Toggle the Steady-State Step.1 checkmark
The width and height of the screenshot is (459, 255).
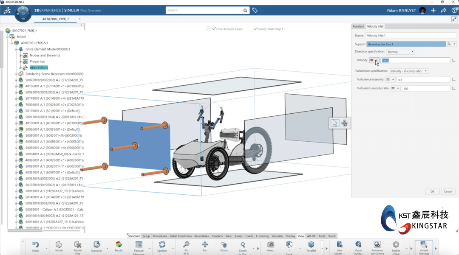click(x=255, y=29)
